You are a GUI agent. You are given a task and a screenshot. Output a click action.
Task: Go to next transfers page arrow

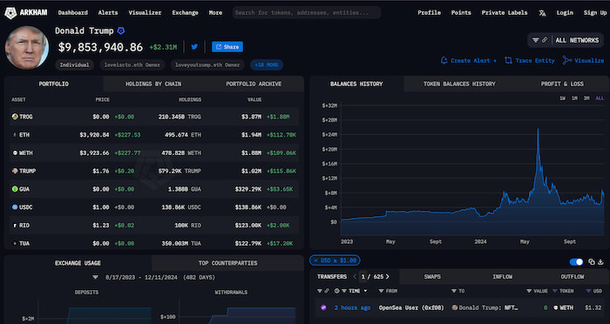point(388,277)
